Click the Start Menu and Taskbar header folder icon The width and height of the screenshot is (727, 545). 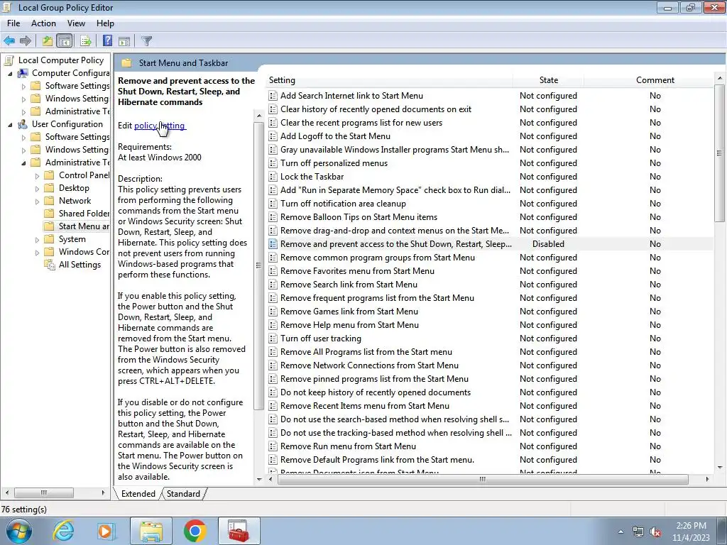point(126,63)
